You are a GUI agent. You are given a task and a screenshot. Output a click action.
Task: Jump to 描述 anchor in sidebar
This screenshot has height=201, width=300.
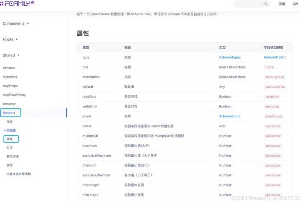[x=9, y=121]
